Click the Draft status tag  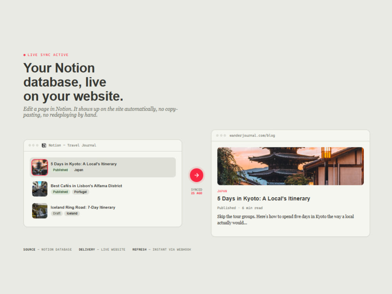click(56, 213)
